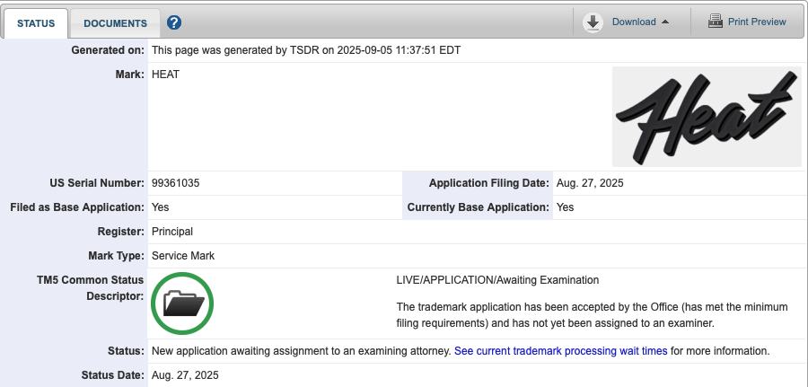Click the Principal register value
This screenshot has width=808, height=387.
click(172, 232)
